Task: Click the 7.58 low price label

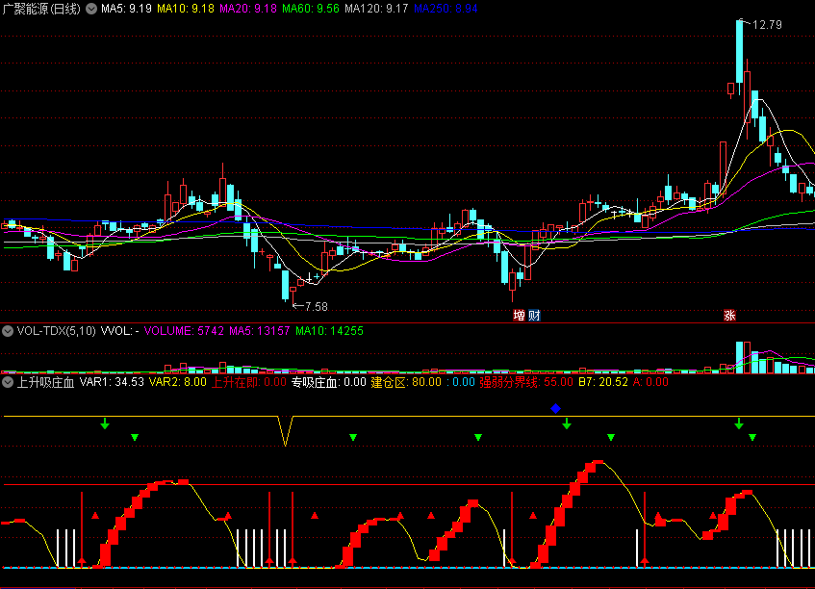Action: coord(316,307)
